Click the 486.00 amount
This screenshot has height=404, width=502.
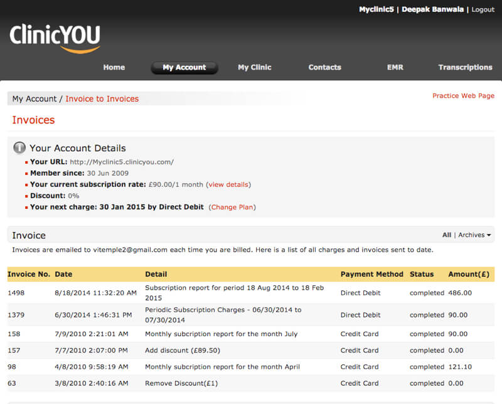(x=460, y=293)
